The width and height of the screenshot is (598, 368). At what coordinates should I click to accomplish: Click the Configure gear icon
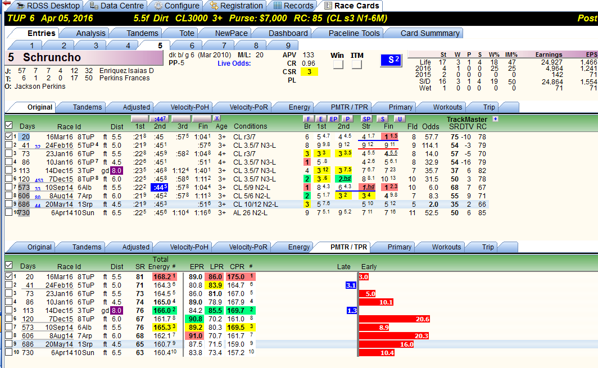158,6
